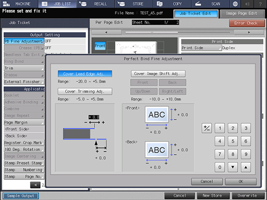Click the up arrow keypad button

[246, 167]
